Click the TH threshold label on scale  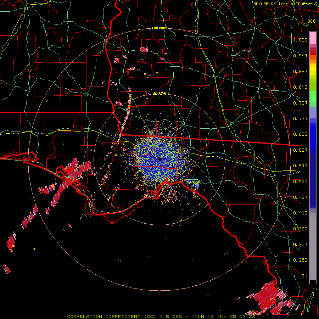304,276
